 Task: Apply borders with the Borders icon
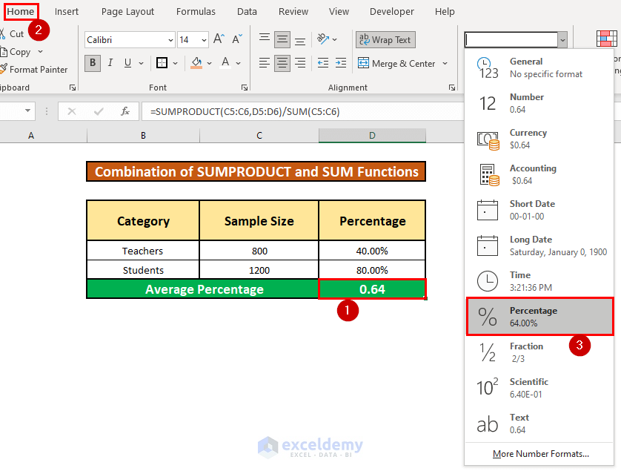(x=162, y=62)
